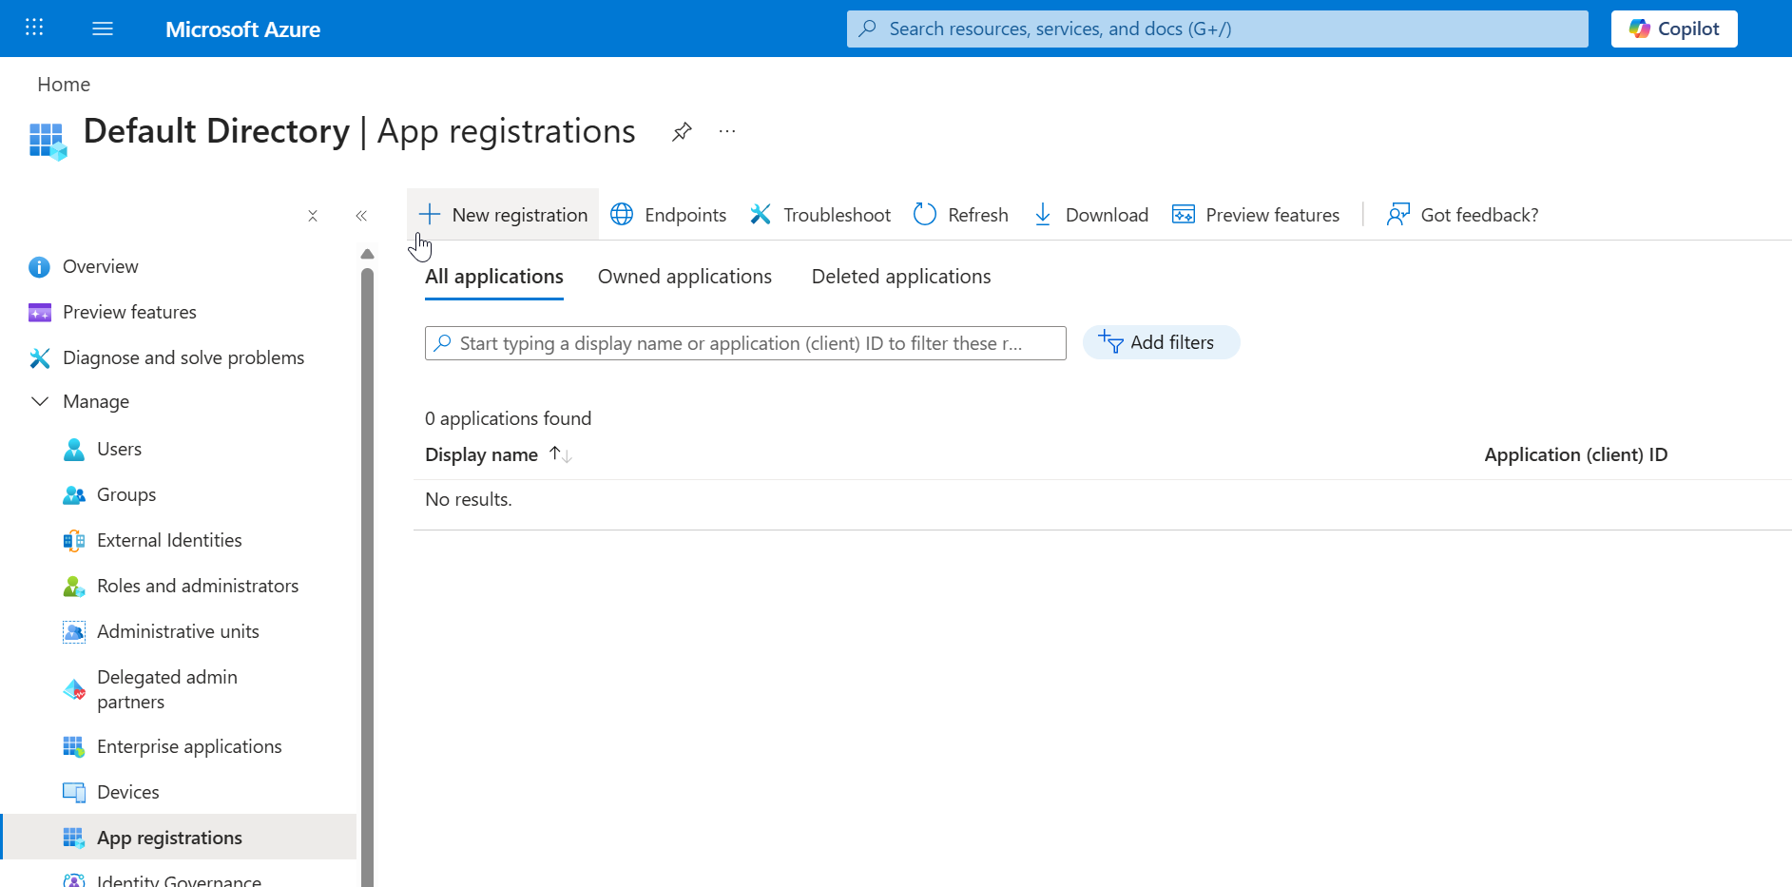Collapse the left navigation with double chevron
The image size is (1792, 887).
click(361, 216)
